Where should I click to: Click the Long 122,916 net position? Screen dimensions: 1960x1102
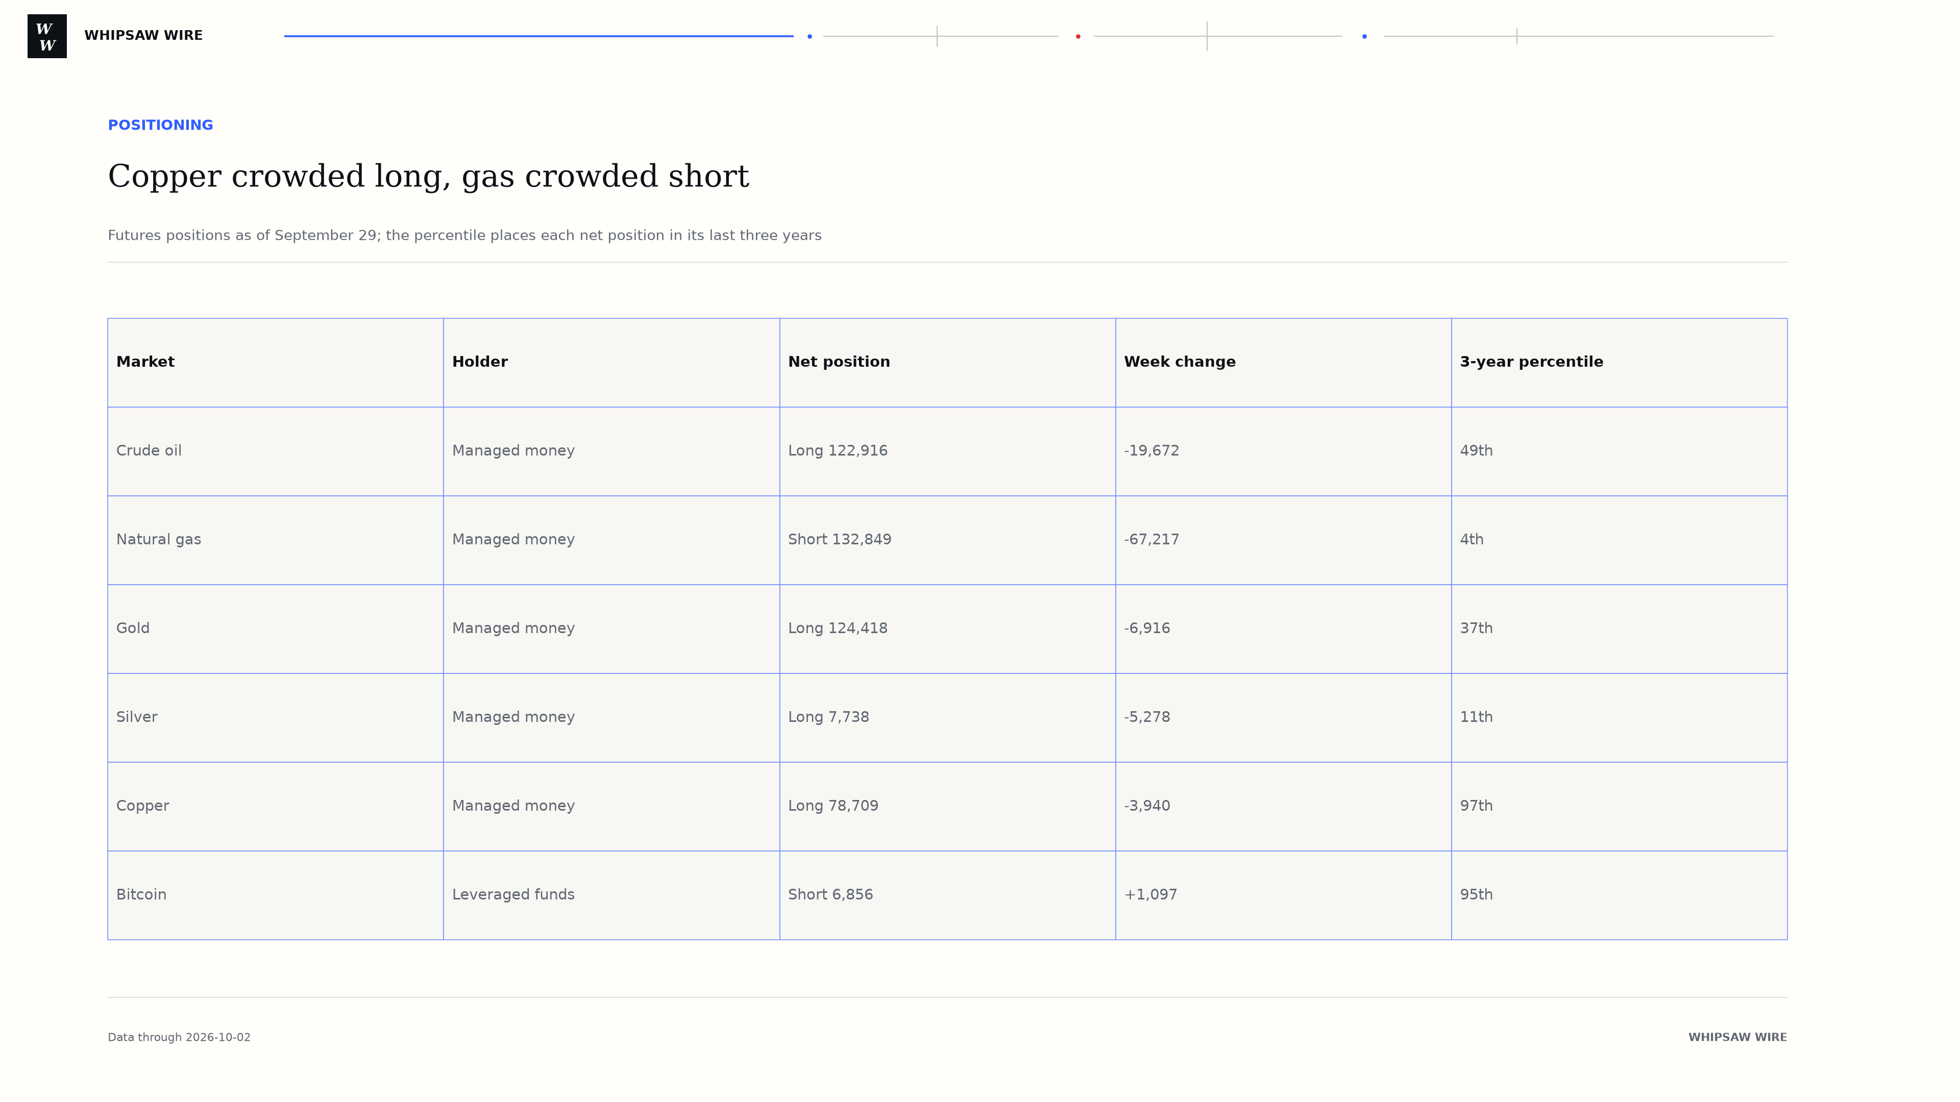click(838, 451)
